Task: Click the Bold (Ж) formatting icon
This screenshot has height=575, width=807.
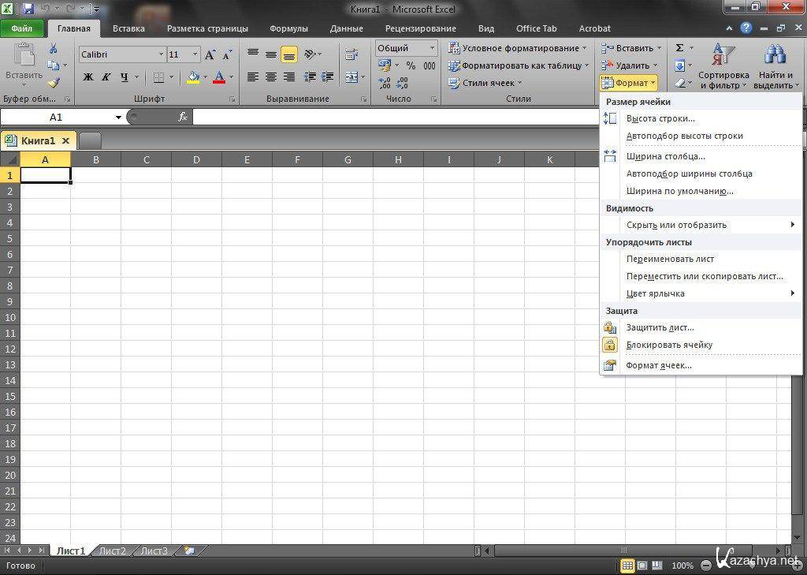Action: tap(88, 77)
